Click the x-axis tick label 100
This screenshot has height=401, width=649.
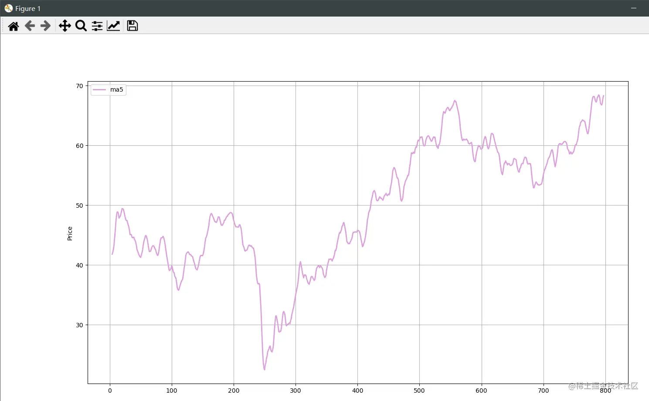pos(172,391)
